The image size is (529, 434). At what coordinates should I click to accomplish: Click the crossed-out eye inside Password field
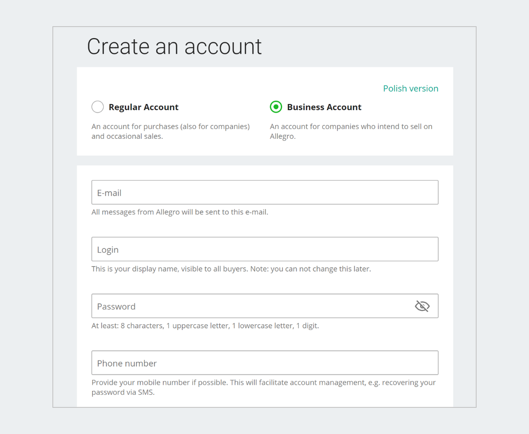pos(422,306)
